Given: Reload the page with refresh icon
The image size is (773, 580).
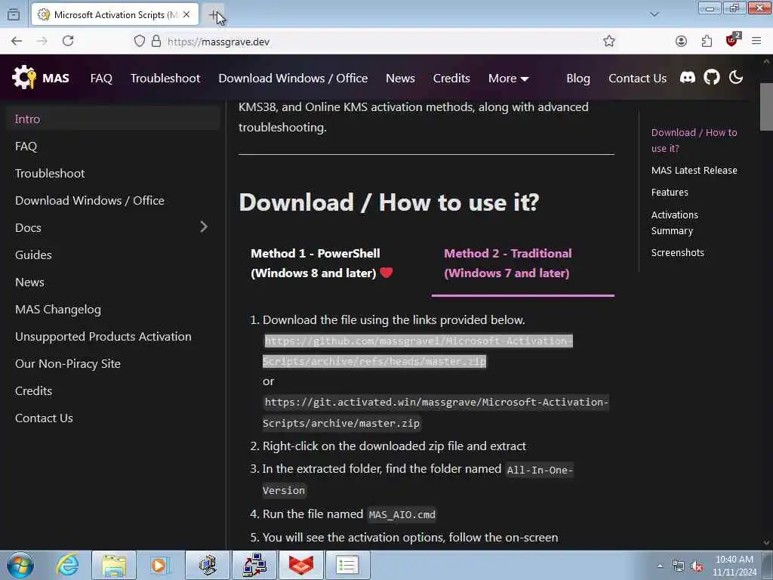Looking at the screenshot, I should click(x=68, y=41).
